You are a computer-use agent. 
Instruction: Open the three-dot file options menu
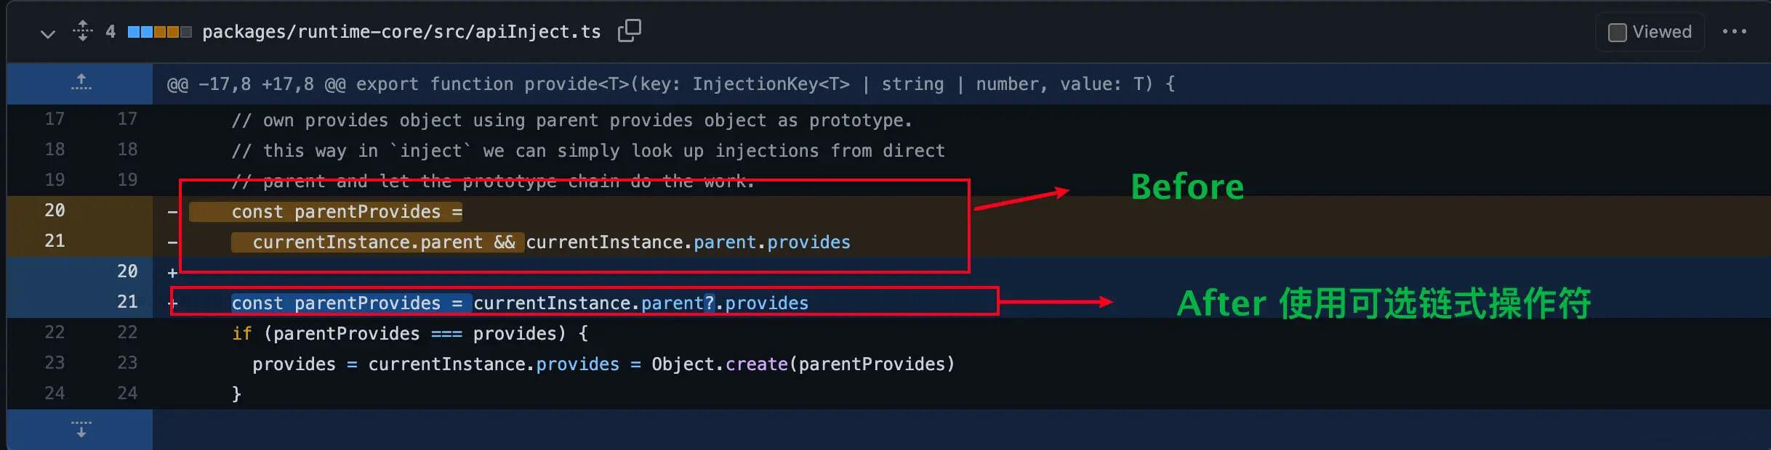pyautogui.click(x=1734, y=32)
